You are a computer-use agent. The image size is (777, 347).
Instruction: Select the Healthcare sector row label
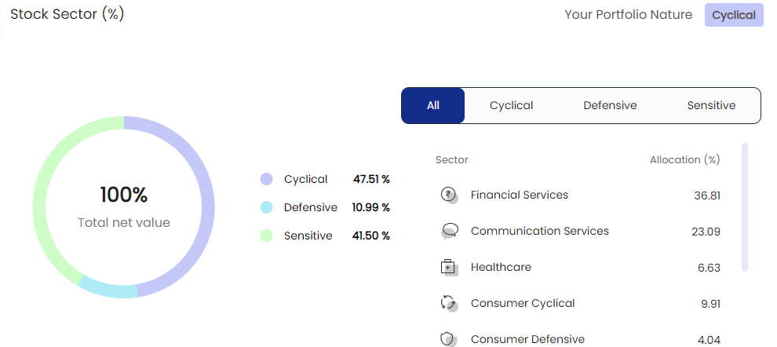(x=501, y=268)
